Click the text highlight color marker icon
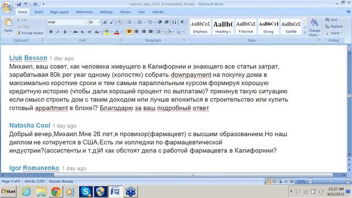Viewport: 352px width, 198px height. pos(107,32)
